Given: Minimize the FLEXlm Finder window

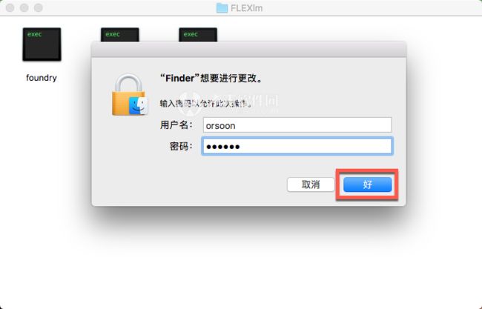Looking at the screenshot, I should (24, 7).
